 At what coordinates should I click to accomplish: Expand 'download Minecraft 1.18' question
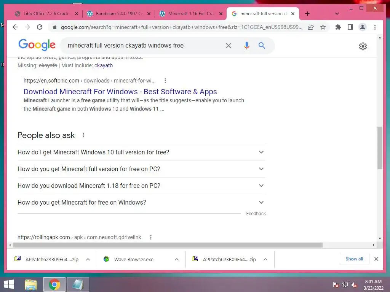142,186
